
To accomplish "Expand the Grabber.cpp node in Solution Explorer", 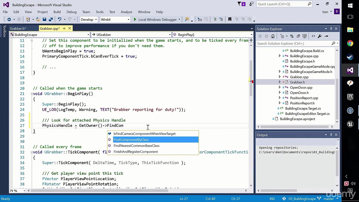I will [x=280, y=77].
